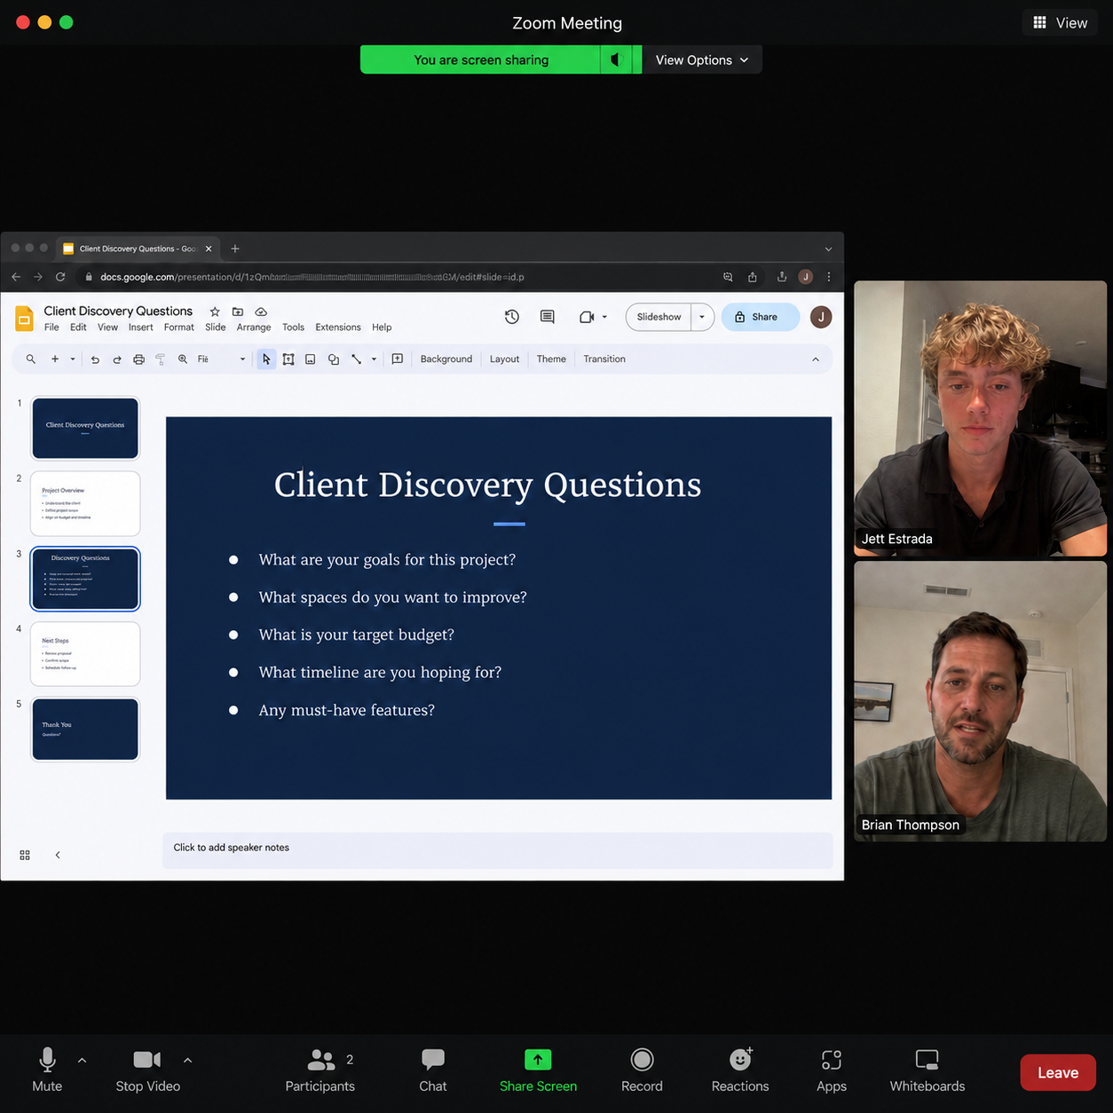Open the grid view icon below filmstrip
This screenshot has width=1113, height=1113.
coord(25,855)
